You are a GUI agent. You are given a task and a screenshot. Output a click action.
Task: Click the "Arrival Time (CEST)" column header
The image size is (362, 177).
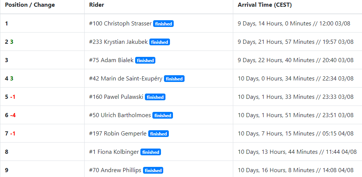tap(265, 5)
